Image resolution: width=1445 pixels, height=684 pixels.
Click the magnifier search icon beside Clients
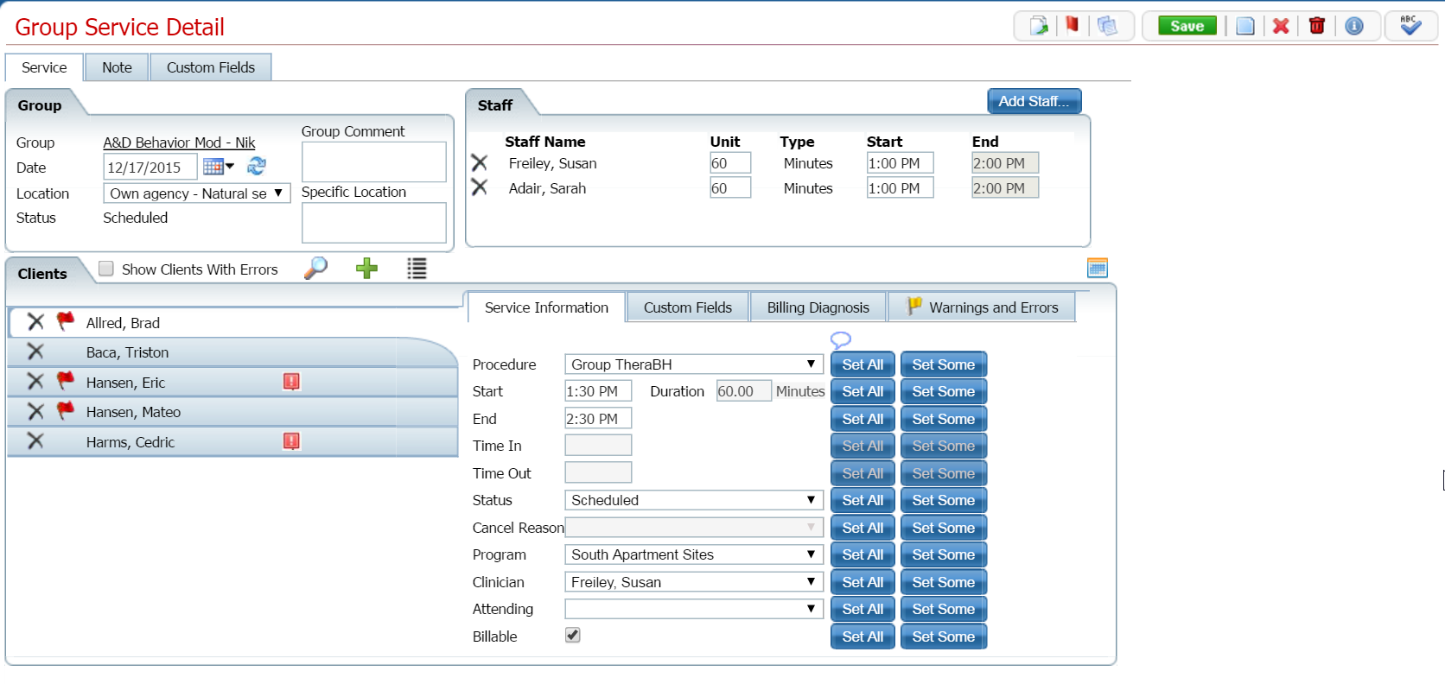point(316,269)
